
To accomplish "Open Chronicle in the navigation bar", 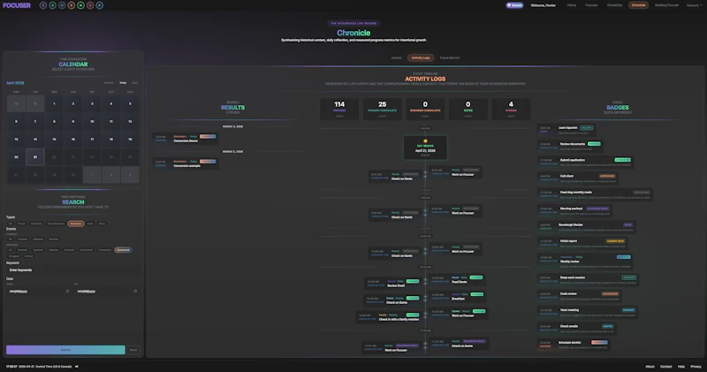I will 638,5.
